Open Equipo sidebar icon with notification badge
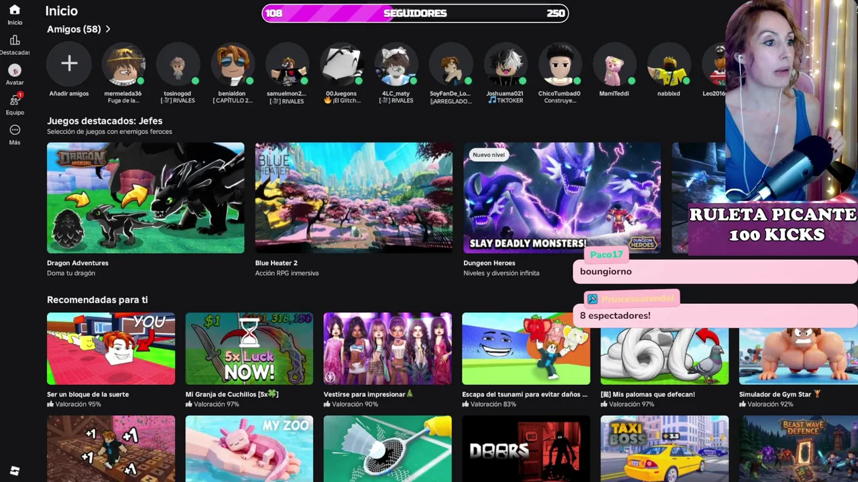Viewport: 858px width, 482px height. tap(15, 100)
